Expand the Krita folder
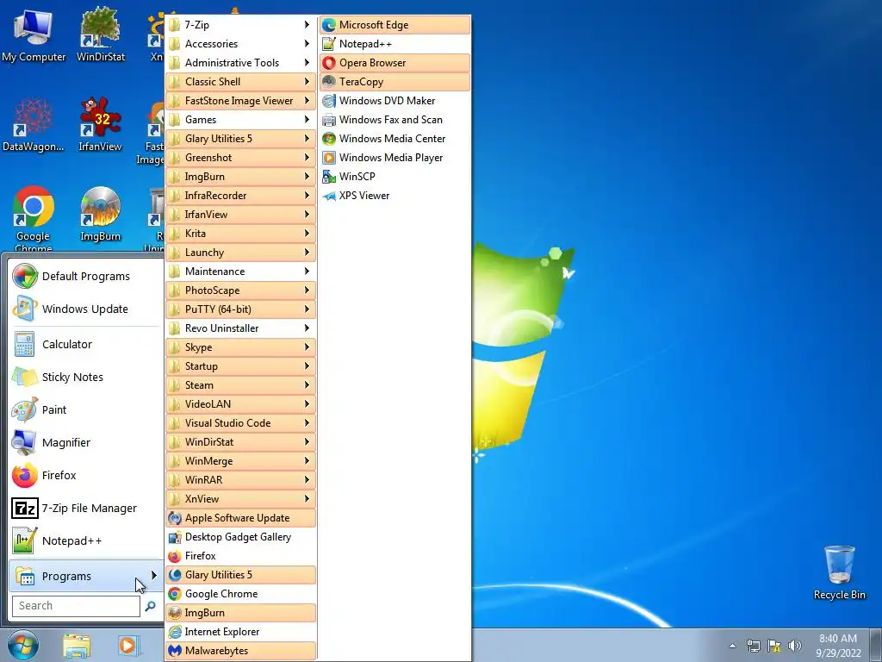The image size is (882, 662). [241, 233]
